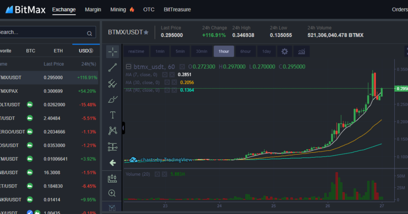Switch to the ETH market tab

[58, 51]
